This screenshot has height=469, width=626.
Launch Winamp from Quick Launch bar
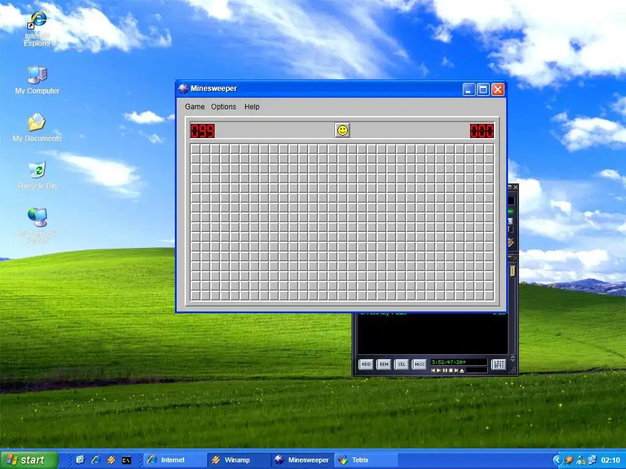pyautogui.click(x=111, y=460)
